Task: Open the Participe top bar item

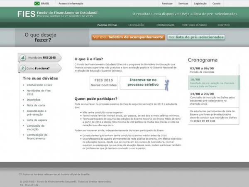Action: click(x=167, y=3)
